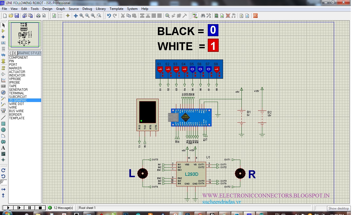Toggle sensor S5 logic state
Image resolution: width=353 pixels, height=215 pixels.
click(x=192, y=70)
